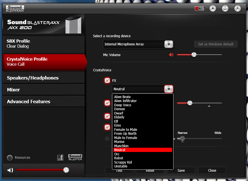Expand the Internal Microphone Array device dropdown
Viewport: 248px width, 181px height.
[x=169, y=44]
